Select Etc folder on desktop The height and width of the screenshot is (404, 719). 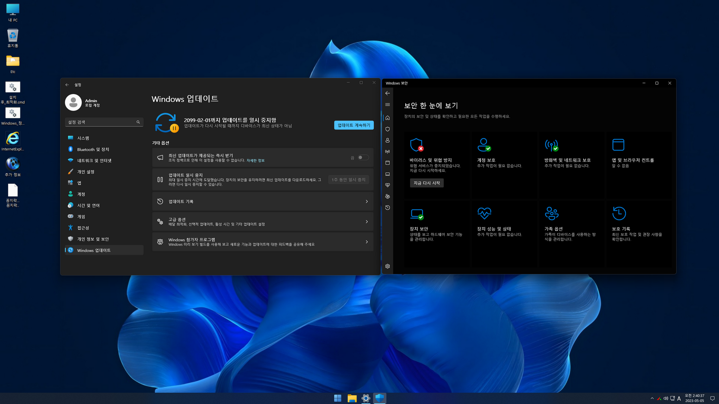(x=13, y=64)
